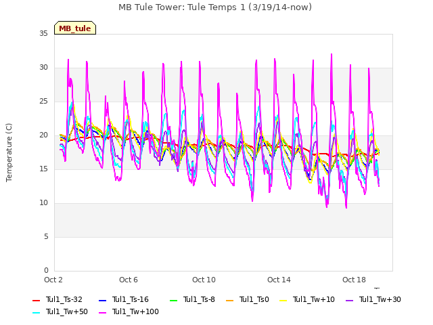
Task: Click the Oct 14 x-axis label
Action: 279,280
